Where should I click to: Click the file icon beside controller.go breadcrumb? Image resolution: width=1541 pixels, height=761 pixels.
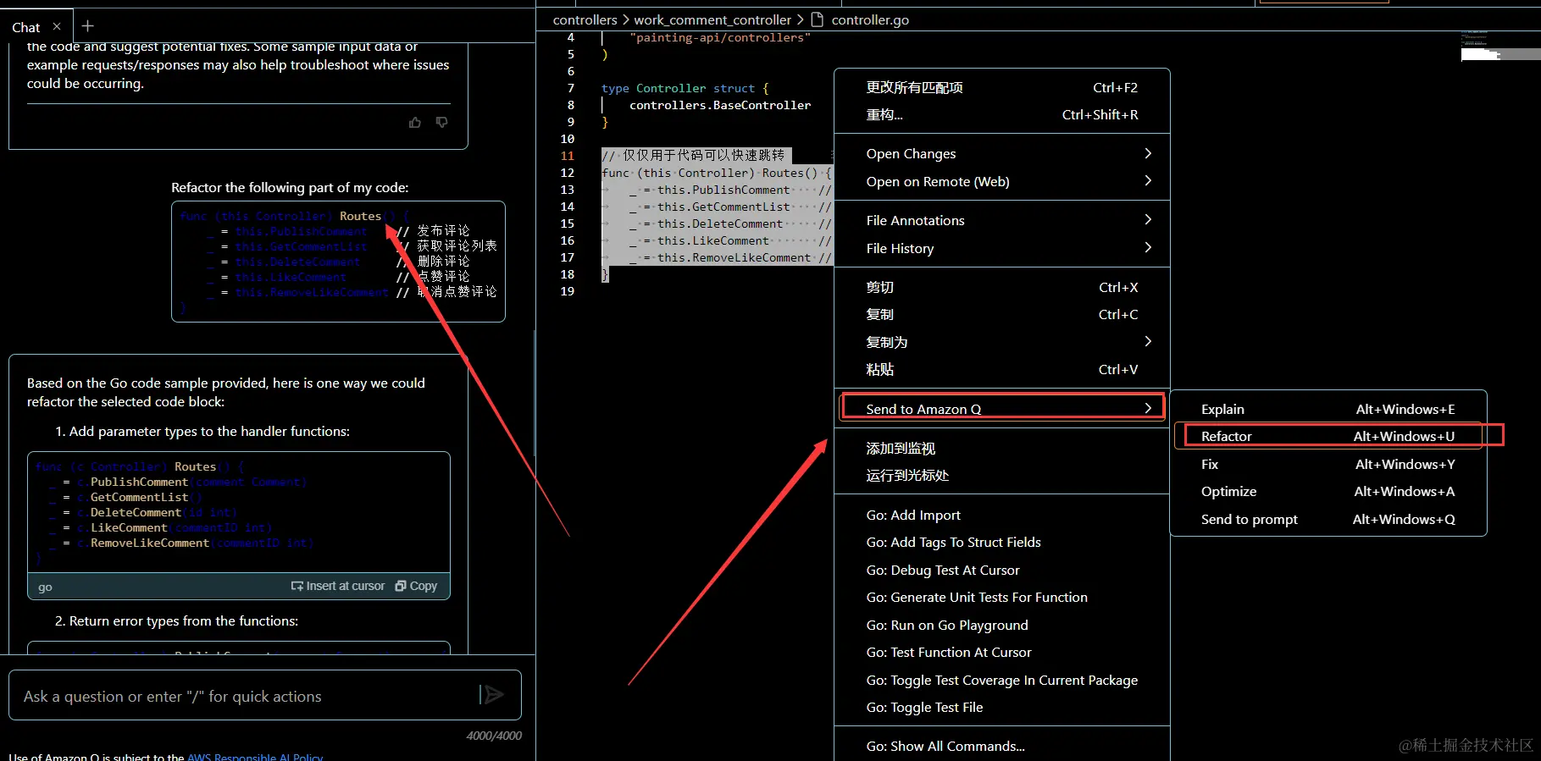pos(818,19)
